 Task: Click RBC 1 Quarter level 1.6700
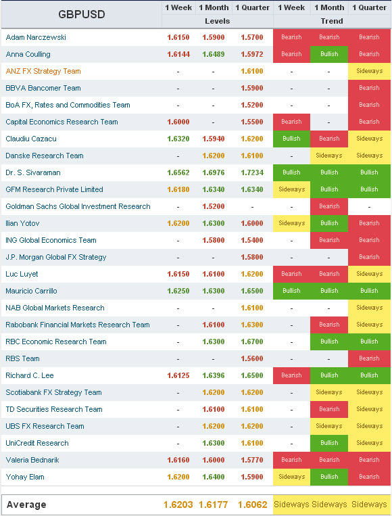click(252, 342)
